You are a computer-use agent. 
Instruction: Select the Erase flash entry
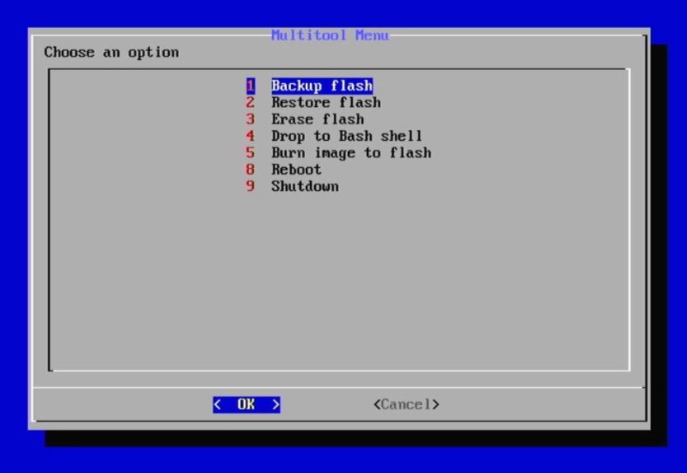[x=317, y=119]
